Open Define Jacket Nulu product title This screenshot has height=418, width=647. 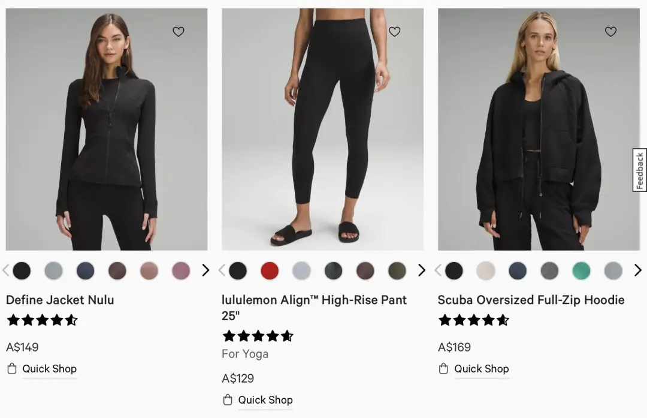tap(60, 300)
